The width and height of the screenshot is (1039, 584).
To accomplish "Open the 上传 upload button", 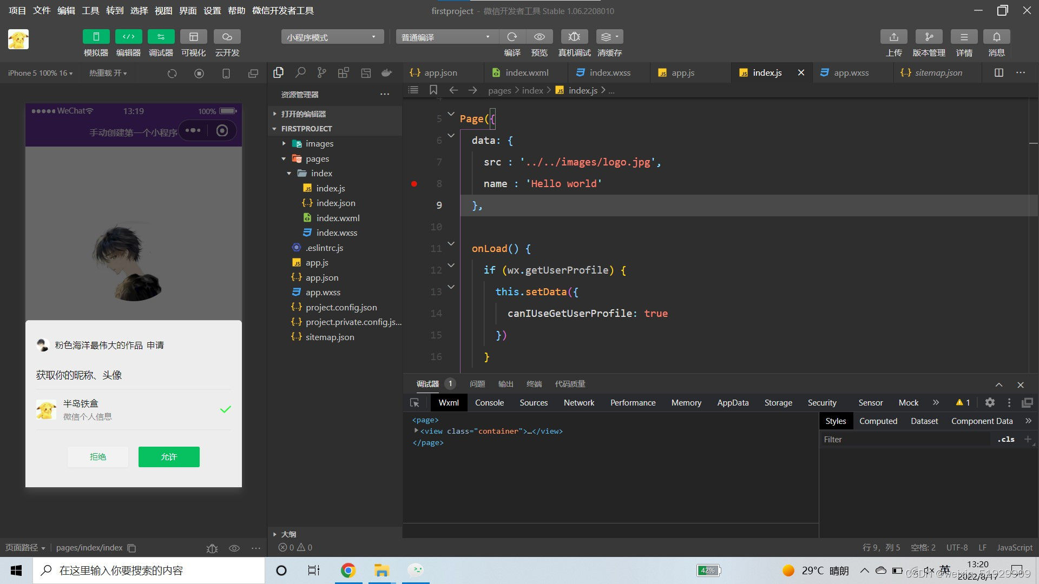I will point(893,37).
